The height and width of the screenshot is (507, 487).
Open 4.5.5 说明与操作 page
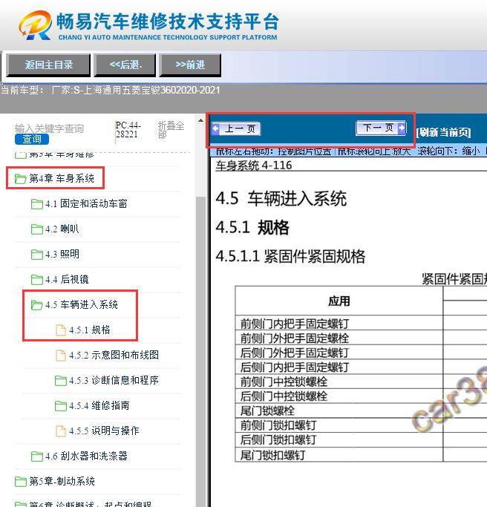pyautogui.click(x=104, y=431)
